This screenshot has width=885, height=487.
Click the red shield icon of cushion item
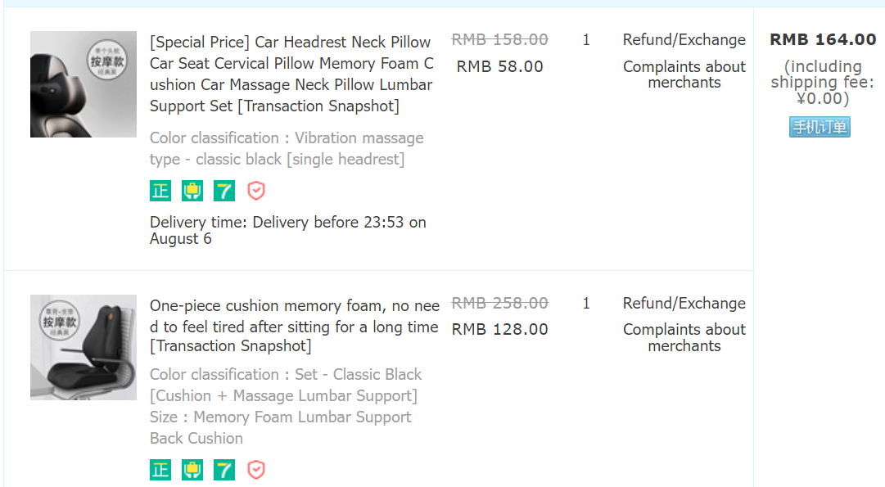(256, 470)
